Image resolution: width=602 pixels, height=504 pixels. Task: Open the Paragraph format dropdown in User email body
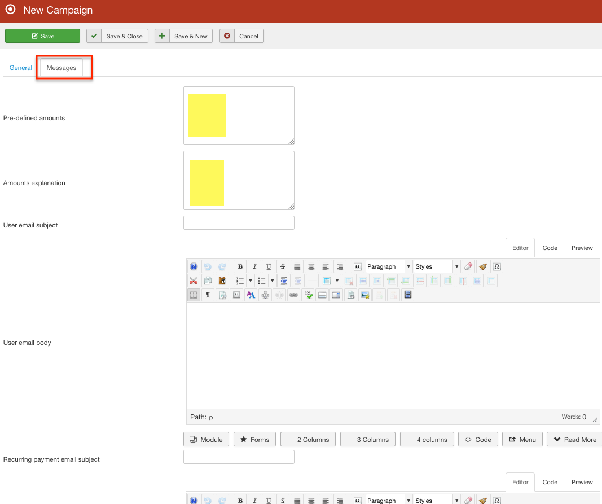(x=389, y=267)
